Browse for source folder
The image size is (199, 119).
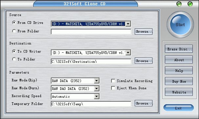(144, 31)
